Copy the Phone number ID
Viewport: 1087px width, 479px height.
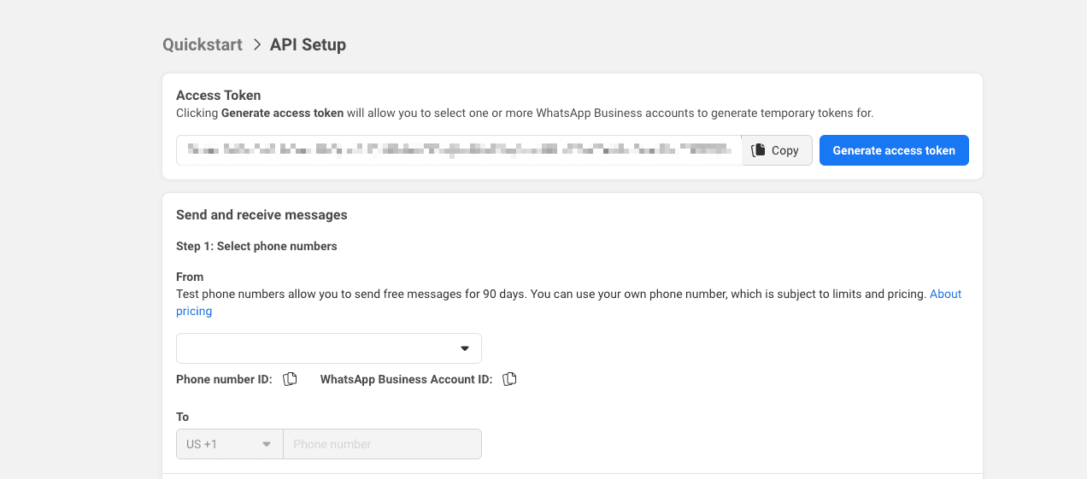point(290,379)
